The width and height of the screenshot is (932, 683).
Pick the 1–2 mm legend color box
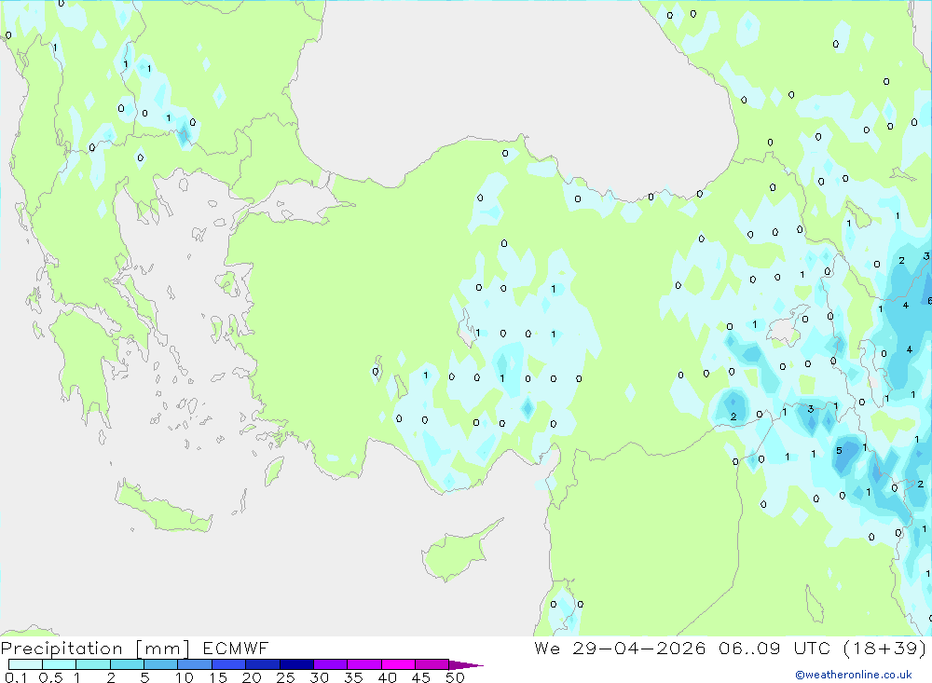93,664
